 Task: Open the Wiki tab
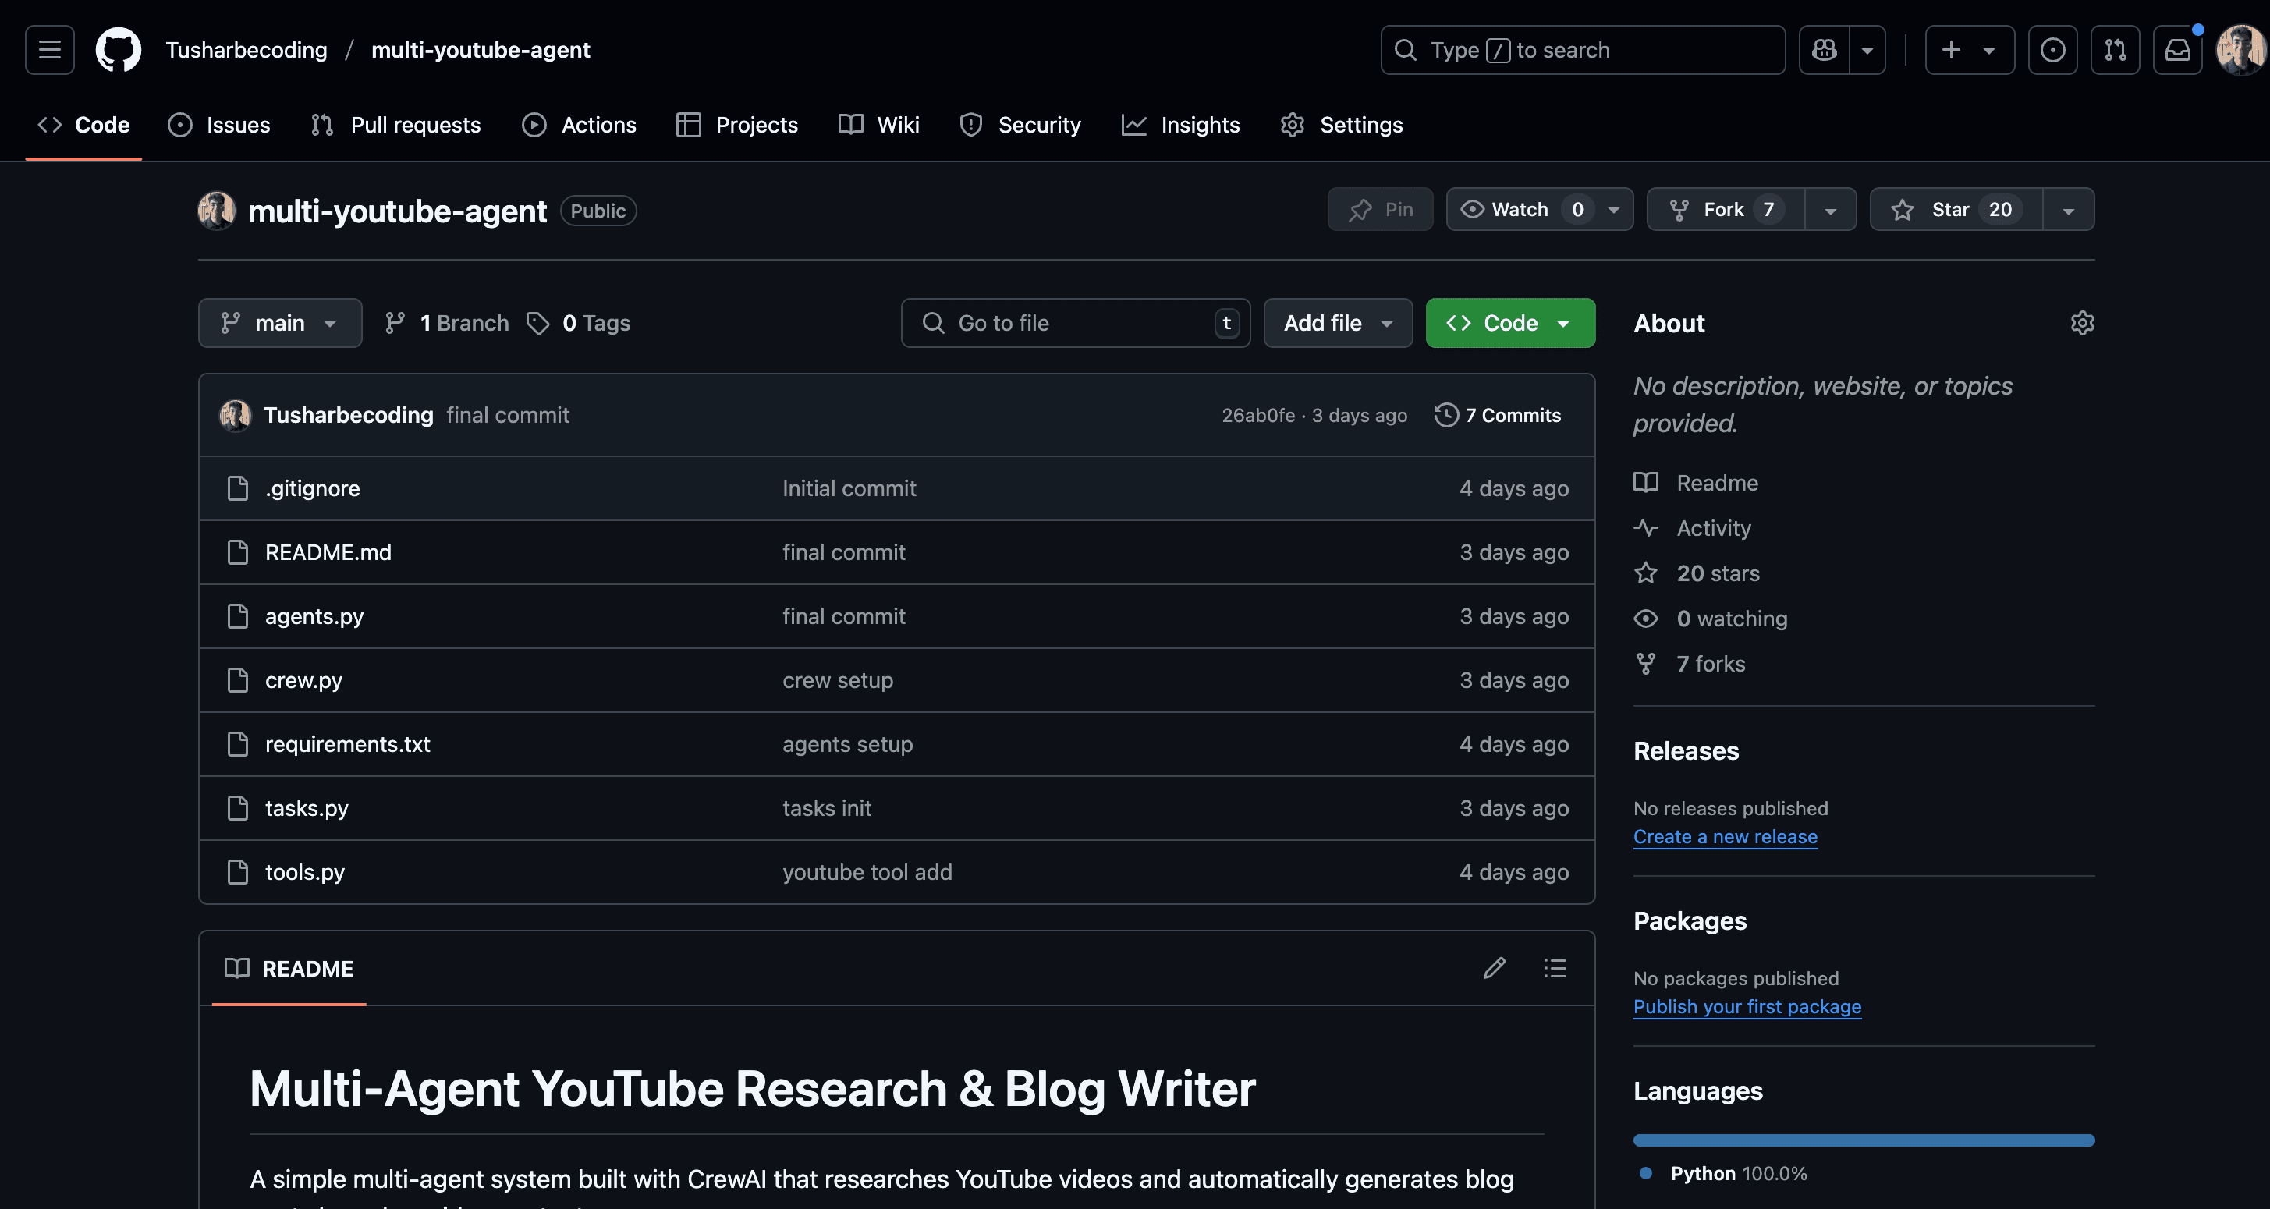[878, 125]
